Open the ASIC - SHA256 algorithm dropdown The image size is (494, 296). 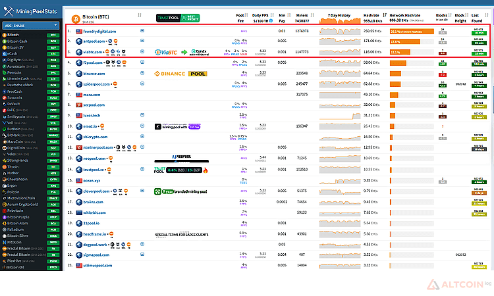pyautogui.click(x=30, y=26)
